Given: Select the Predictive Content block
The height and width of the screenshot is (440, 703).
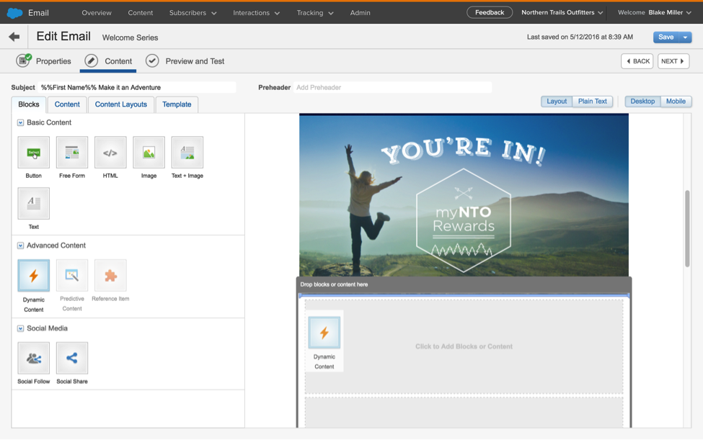Looking at the screenshot, I should point(72,275).
